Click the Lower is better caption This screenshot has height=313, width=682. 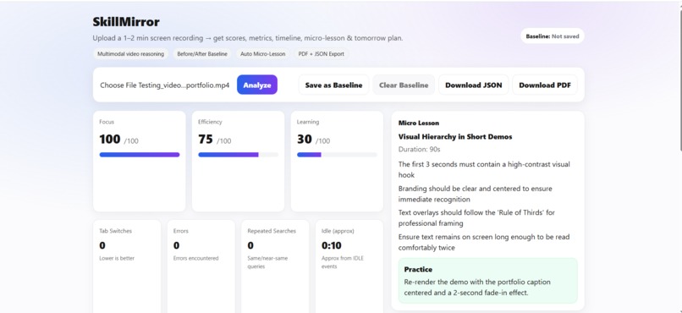[x=117, y=258]
